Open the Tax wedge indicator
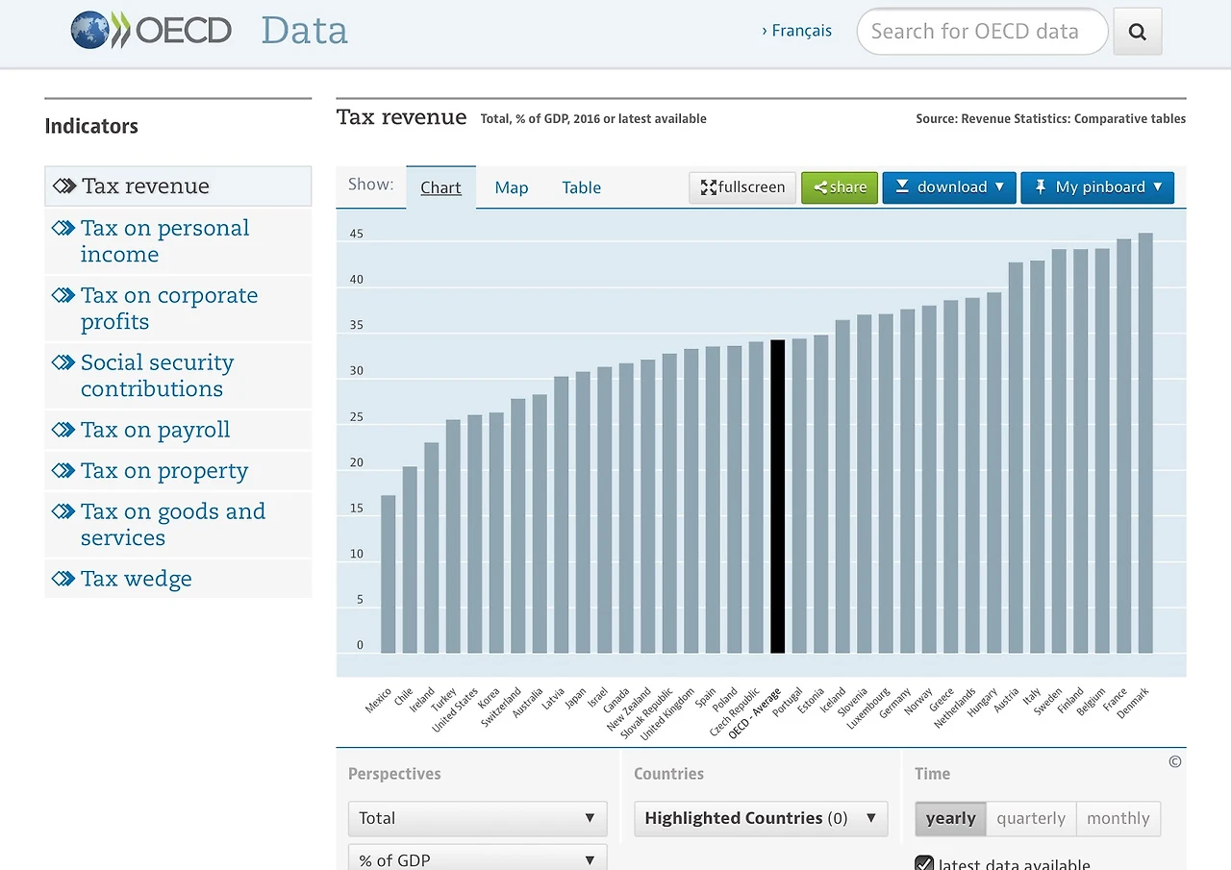This screenshot has width=1231, height=870. click(178, 579)
